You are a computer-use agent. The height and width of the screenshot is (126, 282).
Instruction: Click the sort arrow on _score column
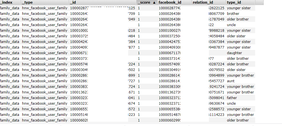point(154,3)
